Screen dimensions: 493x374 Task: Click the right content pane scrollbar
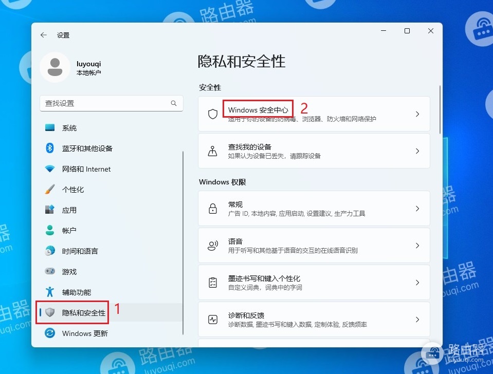(440, 110)
